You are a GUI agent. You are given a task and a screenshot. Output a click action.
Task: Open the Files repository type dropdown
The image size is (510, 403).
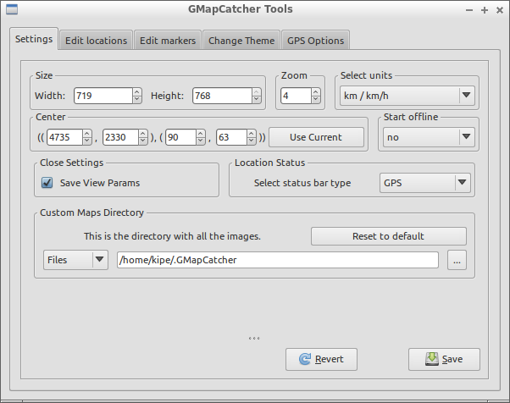[75, 260]
